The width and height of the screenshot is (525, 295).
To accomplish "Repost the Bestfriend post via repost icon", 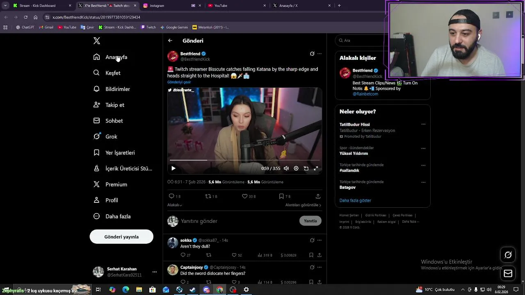I will (211, 196).
